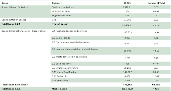Click the total value 31,456.91
Viewport: 171px width, 91px height.
[x=127, y=25]
